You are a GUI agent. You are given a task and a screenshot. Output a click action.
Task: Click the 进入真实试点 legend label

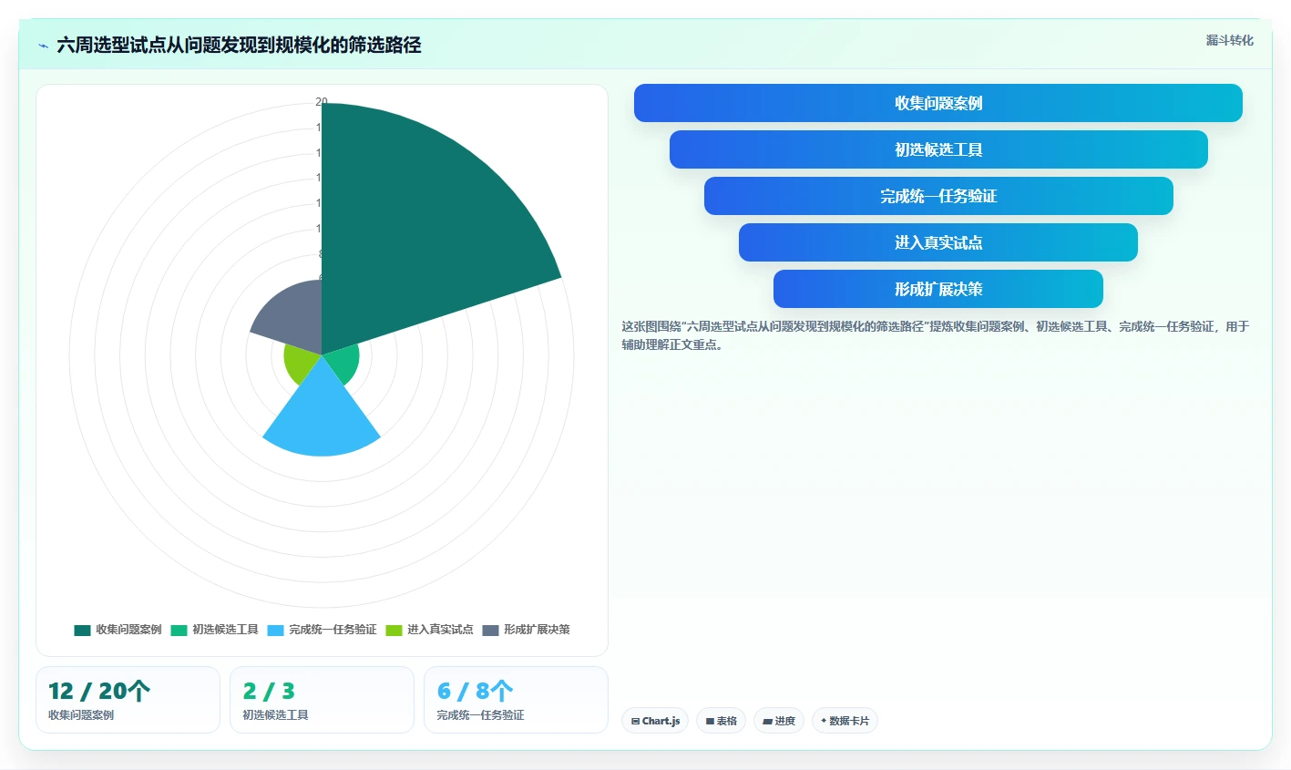440,630
